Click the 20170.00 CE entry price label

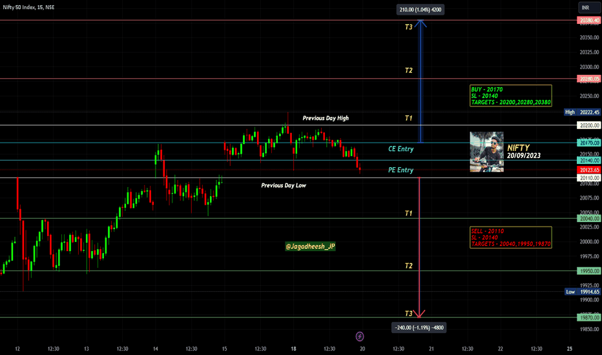pos(589,143)
